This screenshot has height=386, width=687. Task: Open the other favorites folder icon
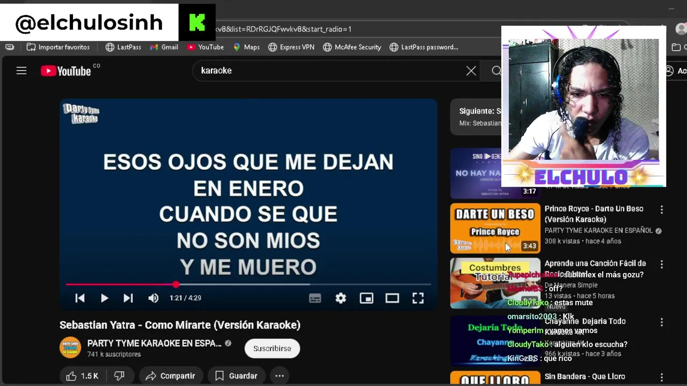676,47
